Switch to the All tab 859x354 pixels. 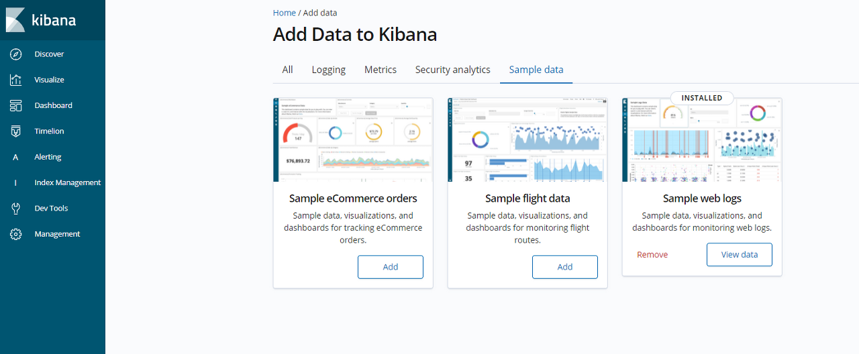click(287, 70)
